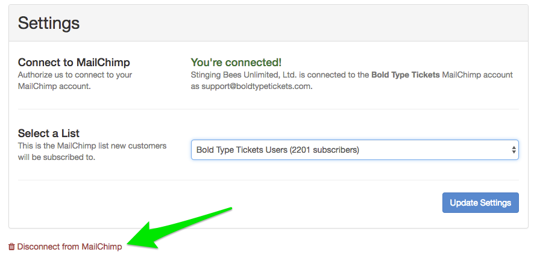Click the green You're connected! status text
Screen dimensions: 534x258
(236, 63)
